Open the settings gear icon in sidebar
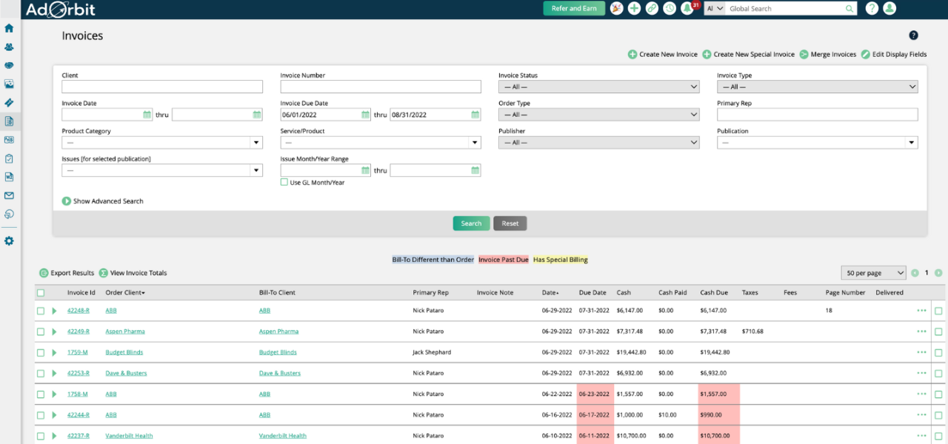The width and height of the screenshot is (948, 444). point(9,241)
